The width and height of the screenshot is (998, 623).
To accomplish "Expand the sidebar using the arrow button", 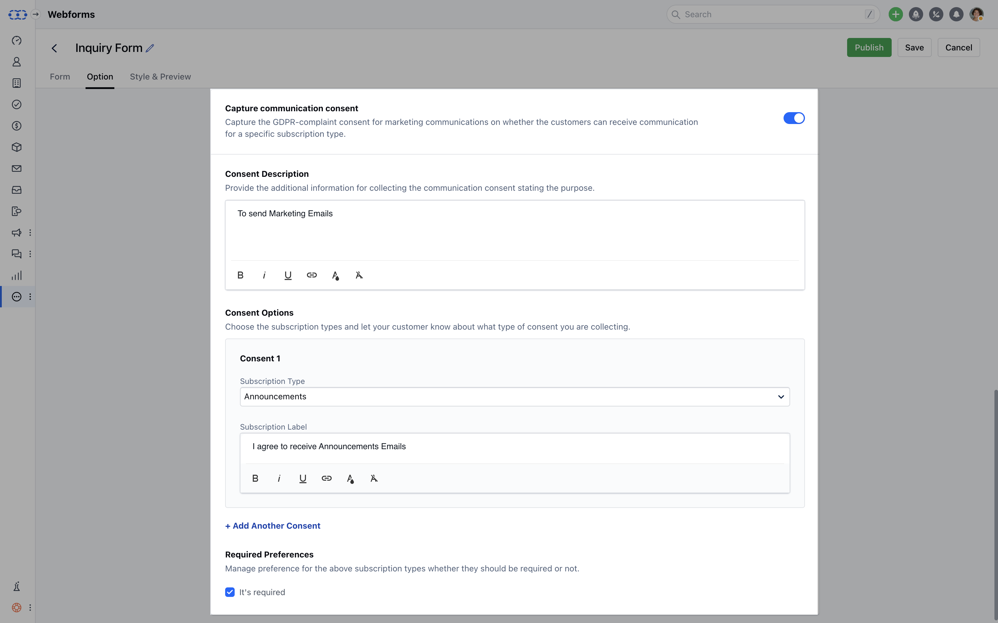I will [x=36, y=15].
